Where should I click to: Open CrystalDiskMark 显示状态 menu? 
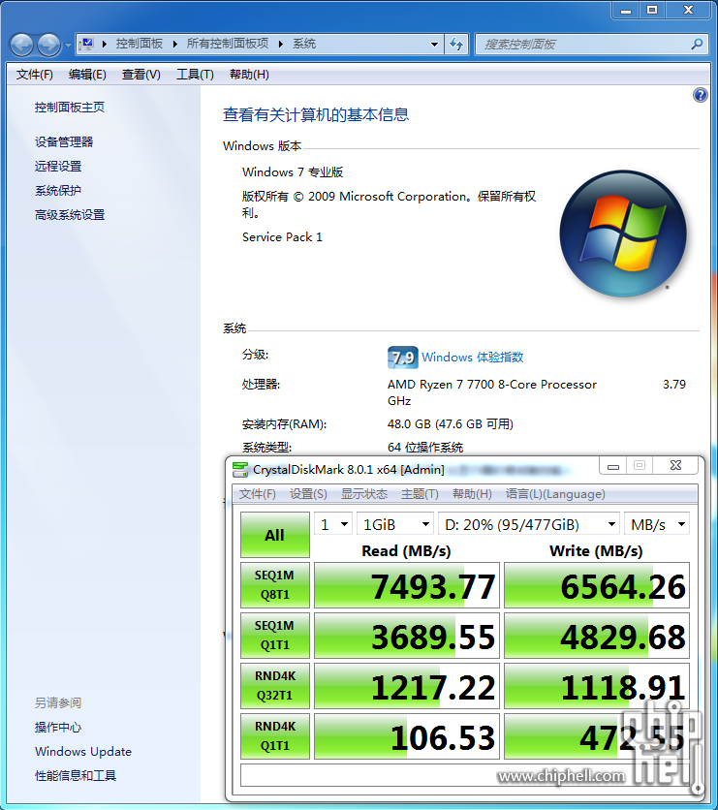363,494
